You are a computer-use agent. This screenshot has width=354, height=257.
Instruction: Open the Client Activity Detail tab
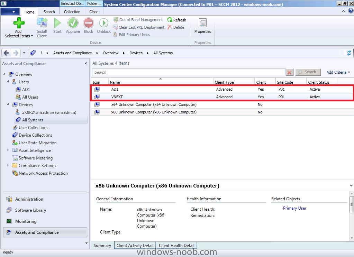point(135,246)
